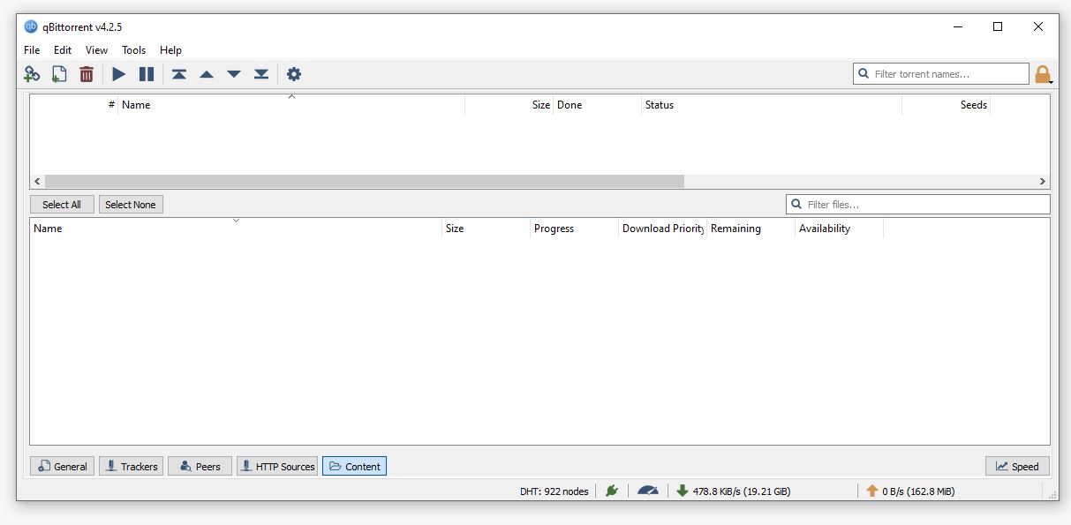Sort files by Size in content pane

pos(486,229)
